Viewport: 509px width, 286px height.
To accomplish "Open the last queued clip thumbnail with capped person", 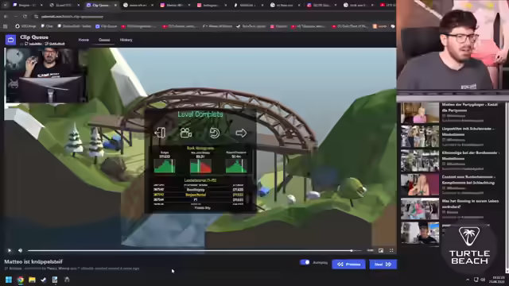I will [420, 233].
